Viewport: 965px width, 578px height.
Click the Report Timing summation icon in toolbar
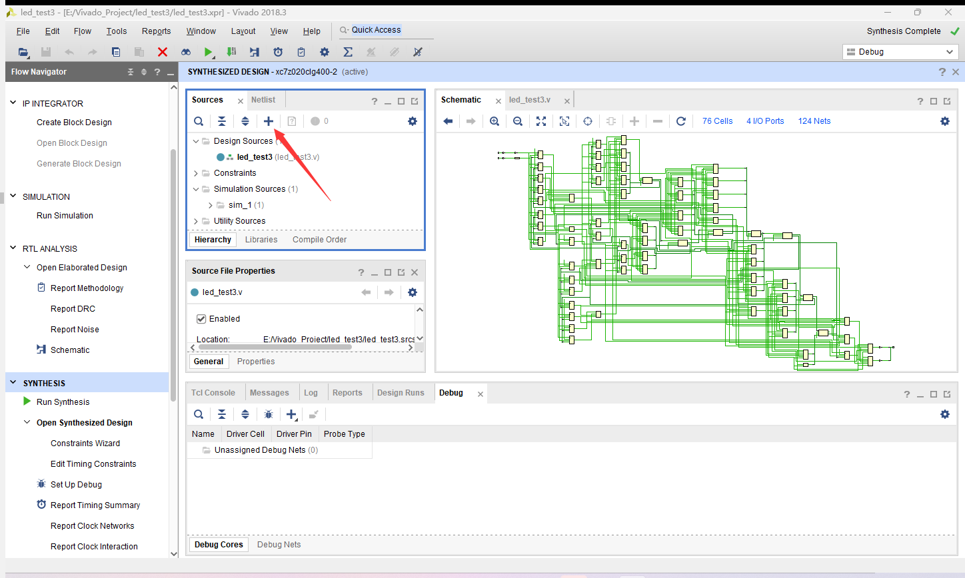coord(347,52)
